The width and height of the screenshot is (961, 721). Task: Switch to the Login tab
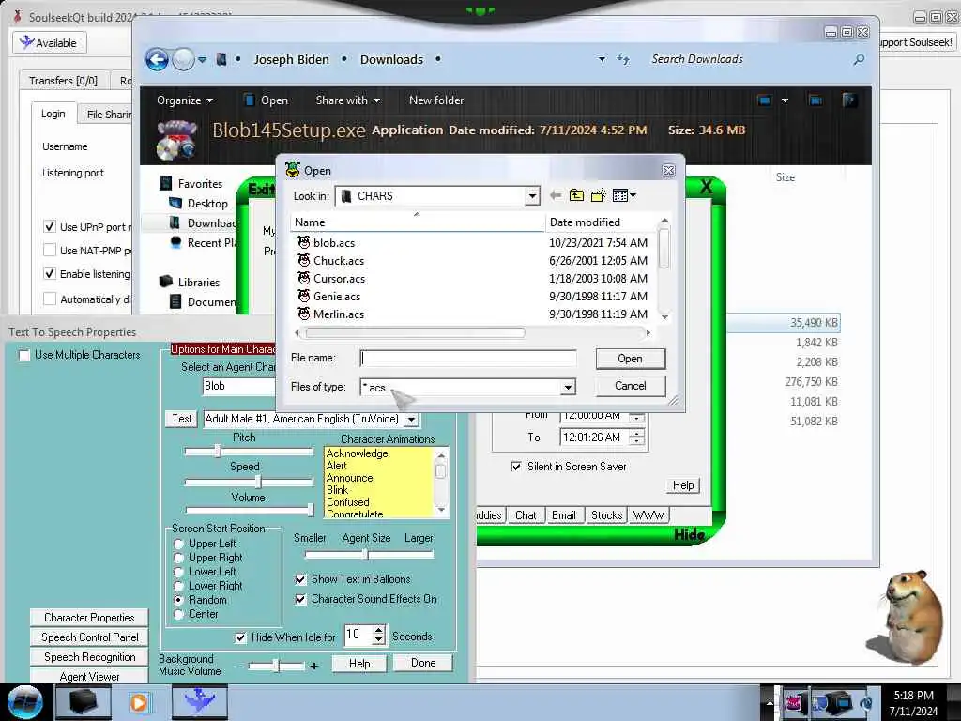tap(53, 114)
